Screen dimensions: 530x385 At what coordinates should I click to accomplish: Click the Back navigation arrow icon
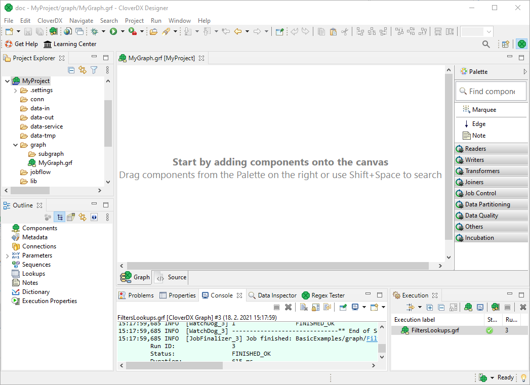pos(238,31)
